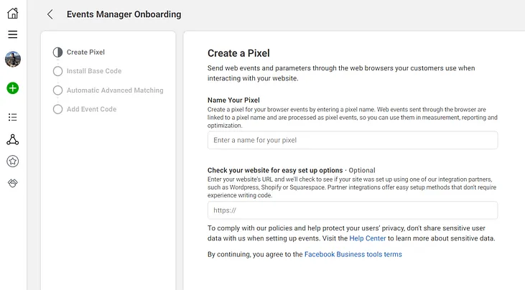525x290 pixels.
Task: Open the Help Center link
Action: (363, 238)
